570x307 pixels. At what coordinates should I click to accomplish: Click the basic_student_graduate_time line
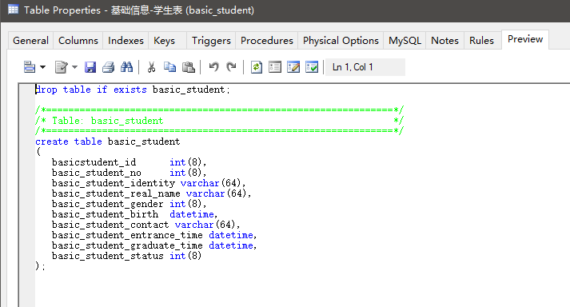[154, 245]
